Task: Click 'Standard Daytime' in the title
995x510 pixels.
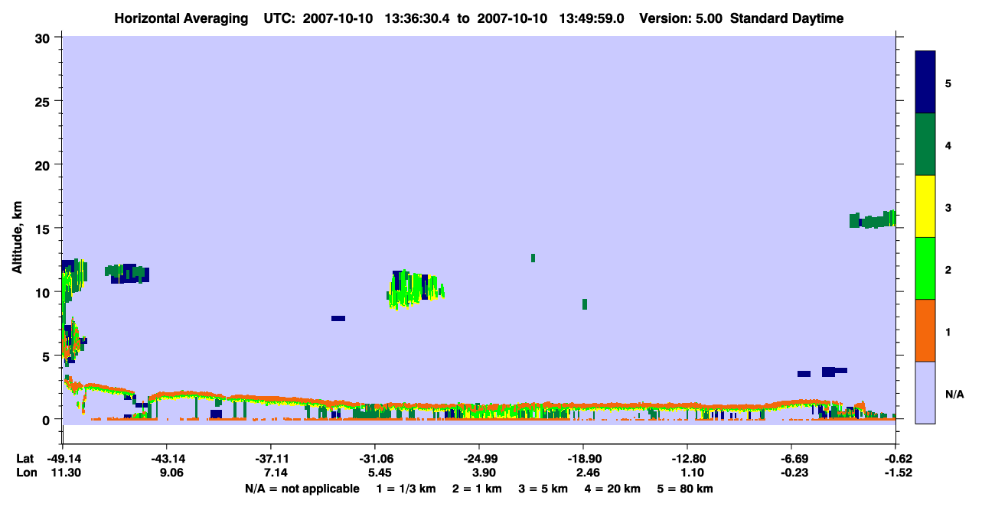Action: pos(787,18)
